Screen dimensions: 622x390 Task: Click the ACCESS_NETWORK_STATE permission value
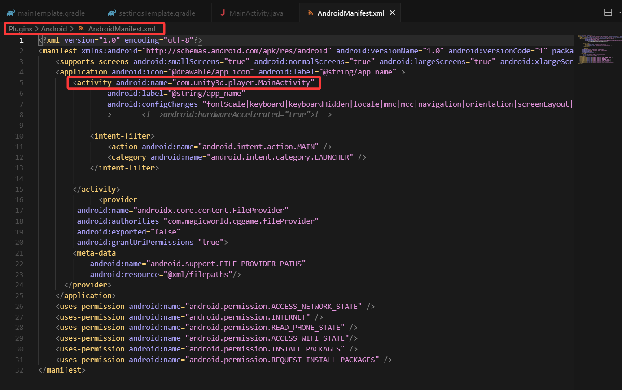click(273, 306)
